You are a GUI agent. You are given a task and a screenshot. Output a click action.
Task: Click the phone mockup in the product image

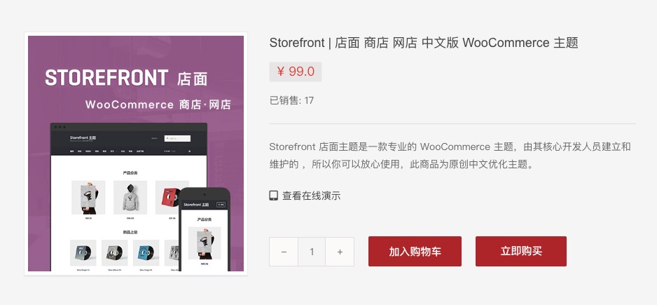click(205, 229)
